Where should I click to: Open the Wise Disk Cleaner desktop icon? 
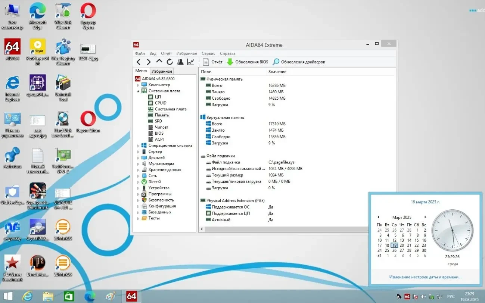63,16
